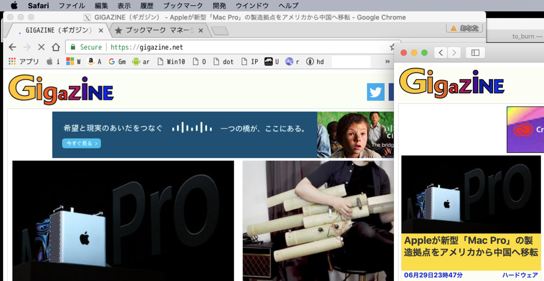Open the 履歴 menu
This screenshot has height=281, width=544.
147,5
